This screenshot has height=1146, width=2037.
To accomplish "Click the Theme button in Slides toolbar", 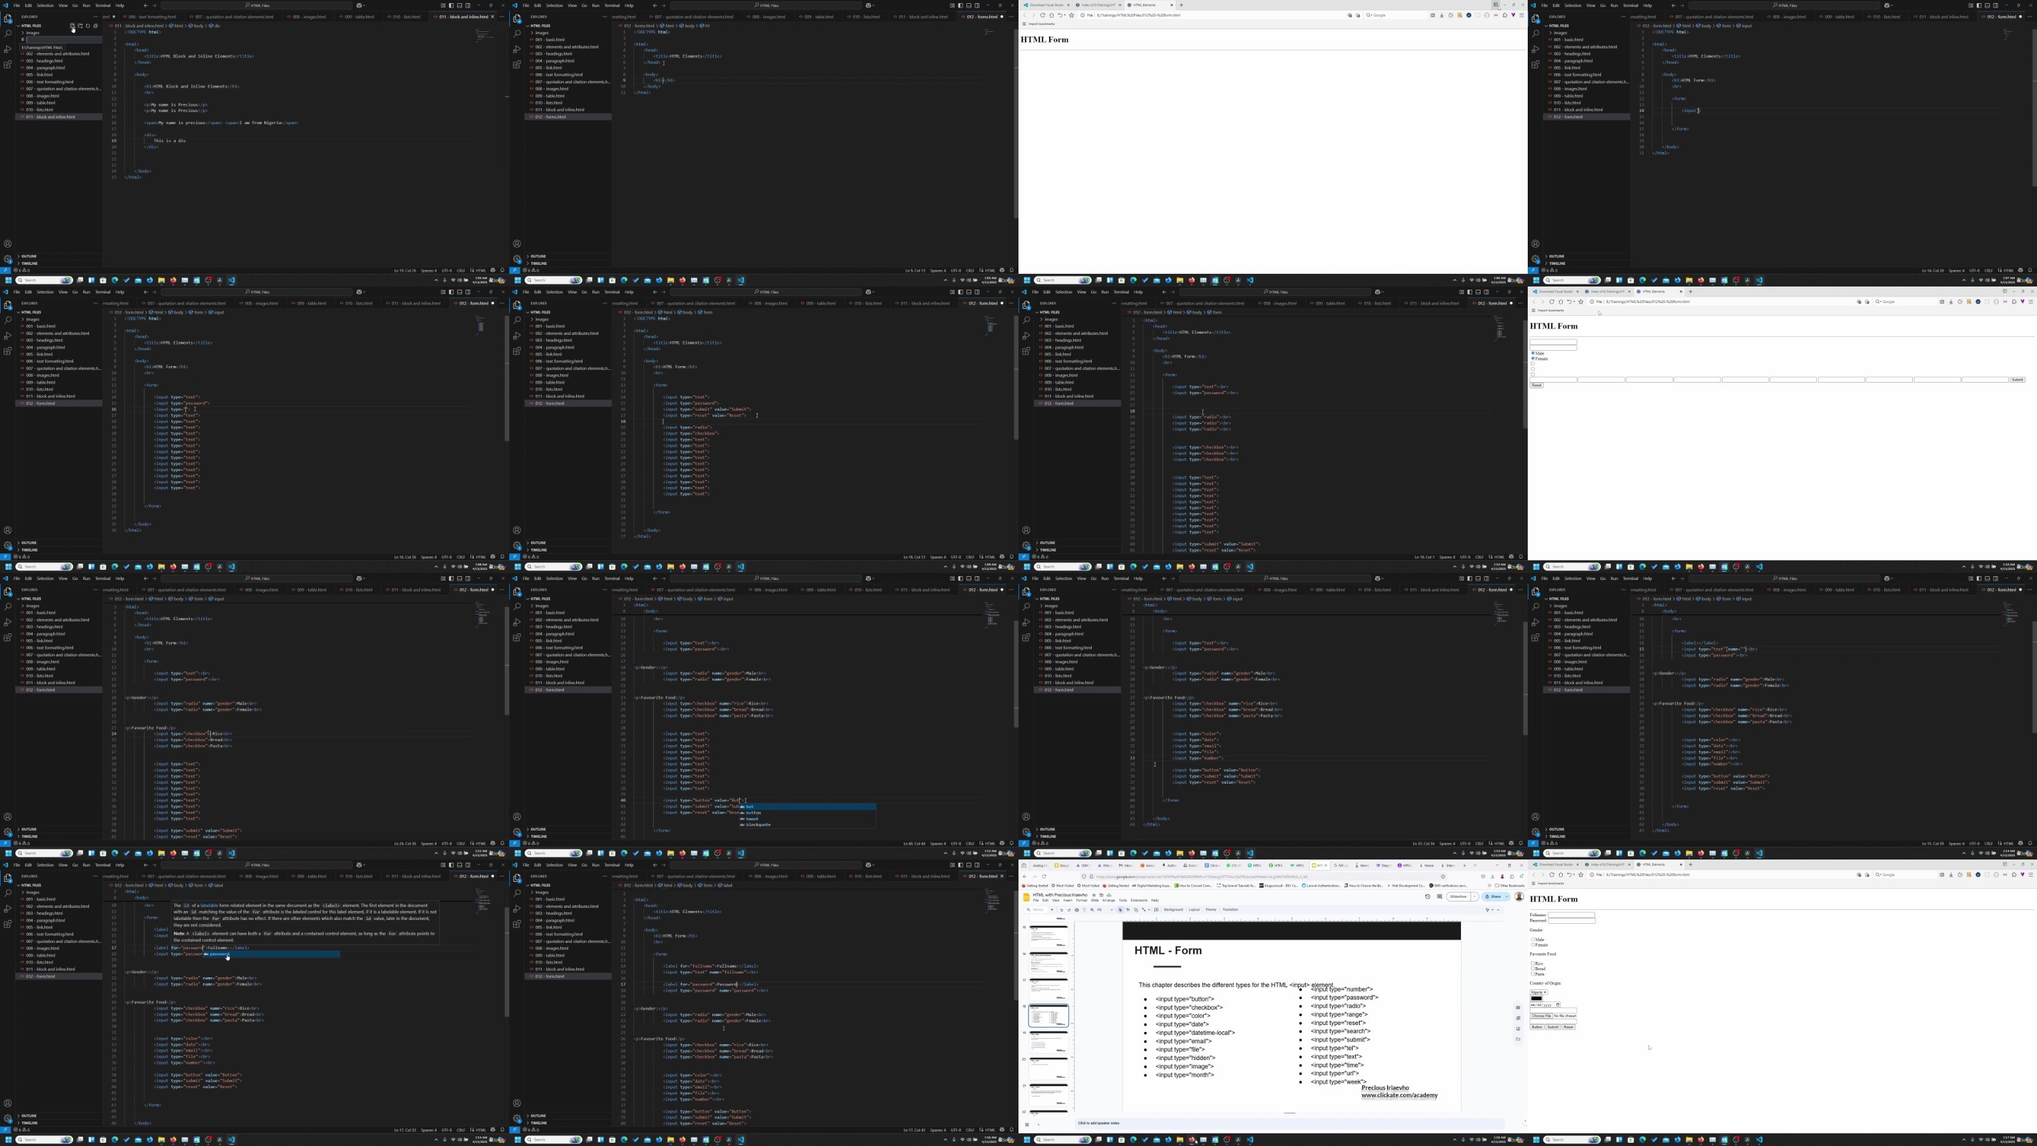I will pos(1211,910).
